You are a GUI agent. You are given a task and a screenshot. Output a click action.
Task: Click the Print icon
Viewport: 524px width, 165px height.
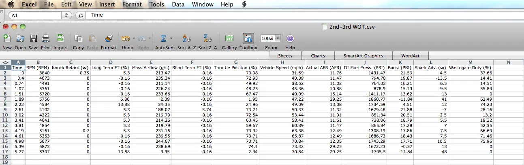46,39
